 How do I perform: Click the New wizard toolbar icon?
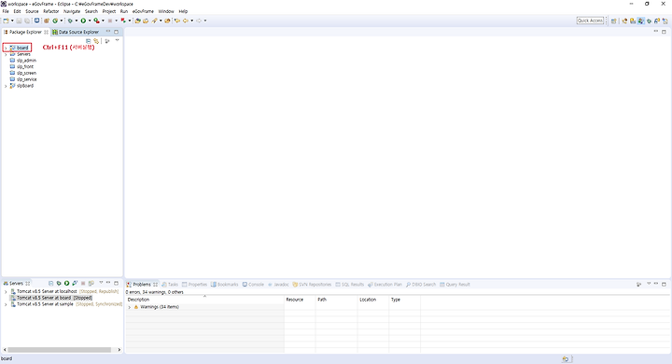click(6, 21)
